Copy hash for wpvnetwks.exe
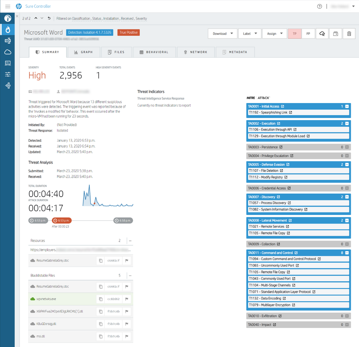359x347 pixels. point(101,299)
